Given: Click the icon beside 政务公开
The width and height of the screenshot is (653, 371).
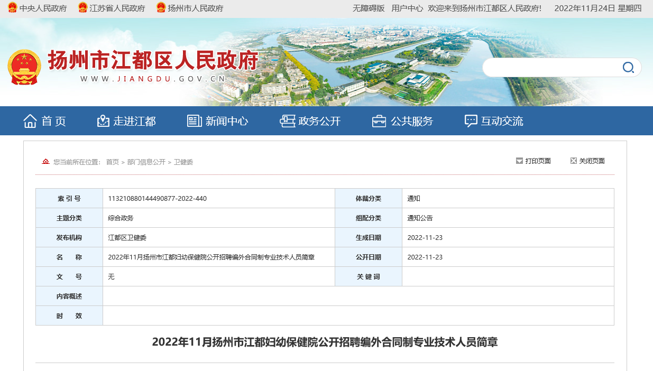Looking at the screenshot, I should 287,121.
